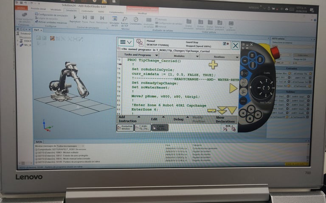Toggle doTipChangerOn output signal
326x203 pixels.
[x=299, y=117]
